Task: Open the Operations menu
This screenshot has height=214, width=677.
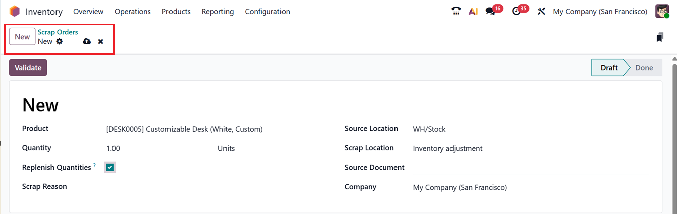Action: tap(133, 11)
